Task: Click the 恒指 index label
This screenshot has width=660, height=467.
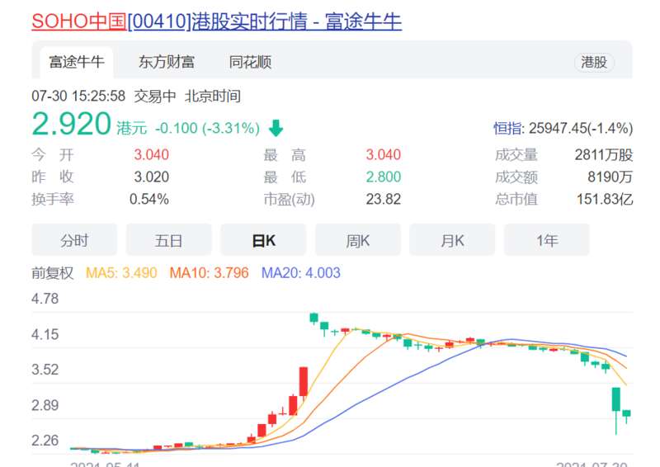Action: coord(507,128)
